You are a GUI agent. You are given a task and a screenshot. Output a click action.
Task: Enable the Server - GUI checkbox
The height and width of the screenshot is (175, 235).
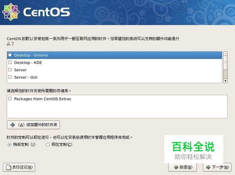tap(10, 77)
